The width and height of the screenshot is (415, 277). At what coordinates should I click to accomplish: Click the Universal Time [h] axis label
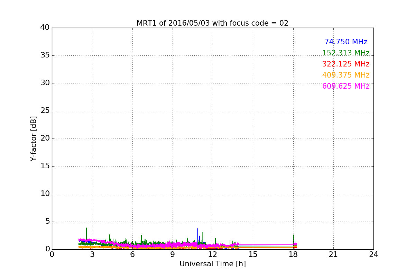(x=213, y=264)
